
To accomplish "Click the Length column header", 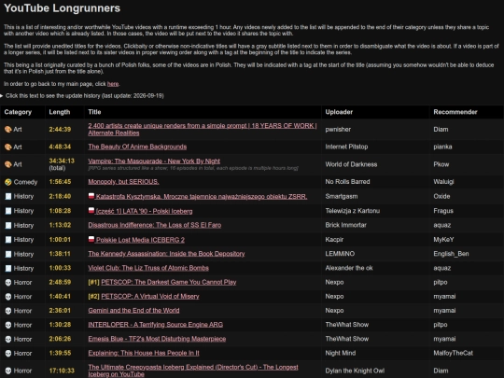I will pos(60,112).
